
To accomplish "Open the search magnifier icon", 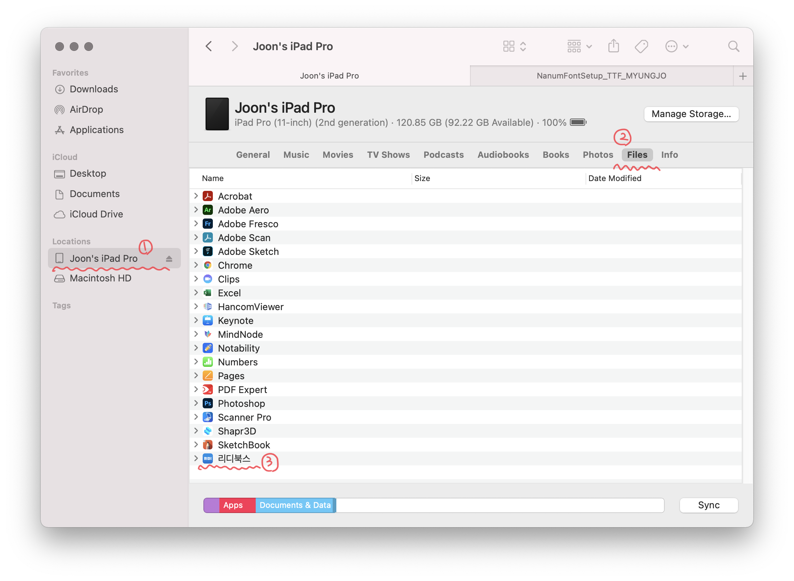I will [733, 46].
